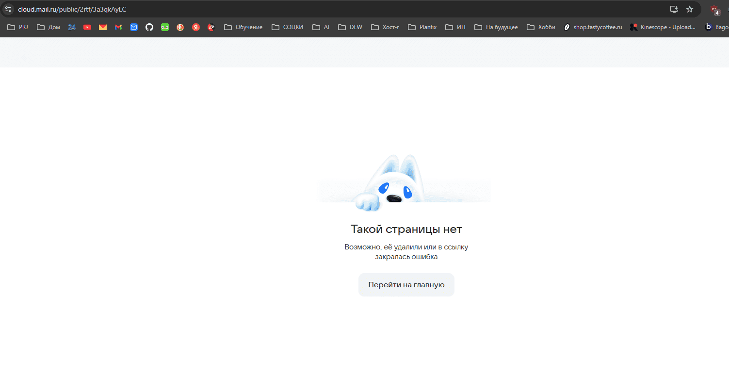The height and width of the screenshot is (378, 729).
Task: Open the Kinescope Upload bookmark
Action: pos(663,27)
